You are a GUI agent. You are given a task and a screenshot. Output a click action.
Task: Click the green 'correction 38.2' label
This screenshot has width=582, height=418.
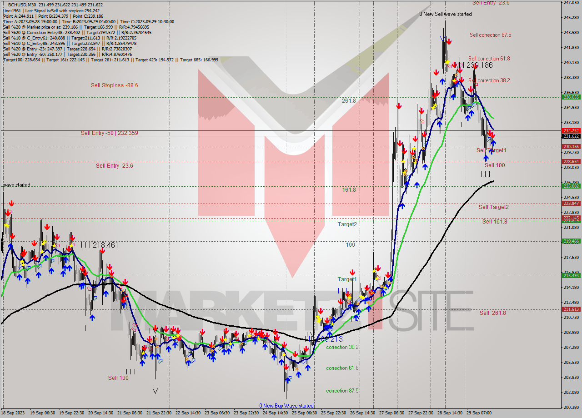343,347
